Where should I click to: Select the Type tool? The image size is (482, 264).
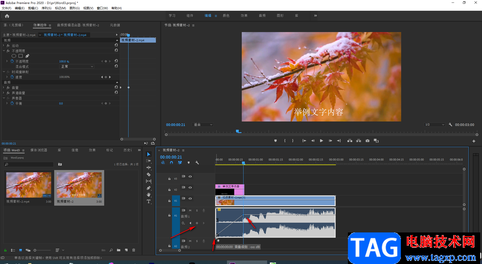149,201
